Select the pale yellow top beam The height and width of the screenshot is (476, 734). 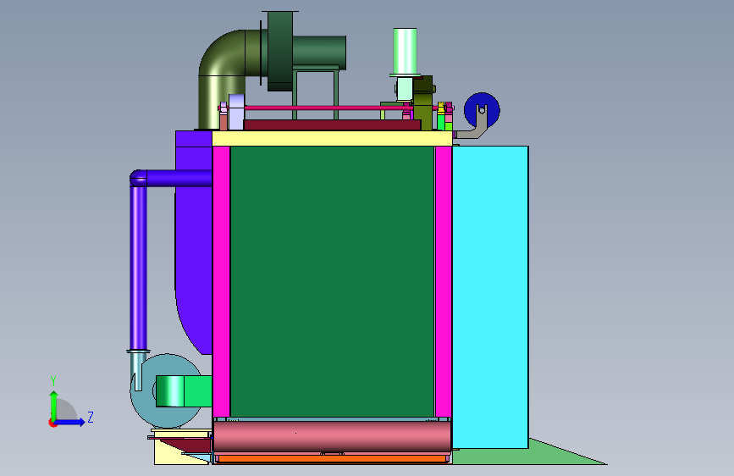[x=332, y=138]
